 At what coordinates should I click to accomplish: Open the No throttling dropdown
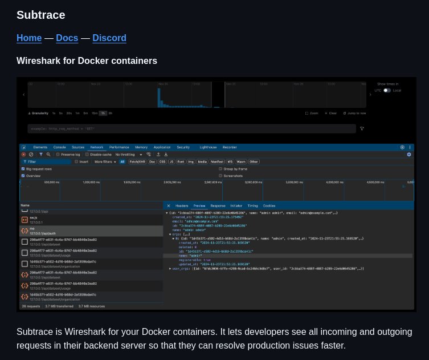coord(129,155)
